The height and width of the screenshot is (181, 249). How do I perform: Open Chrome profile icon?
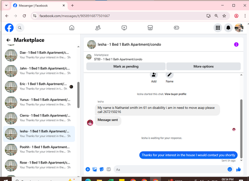[x=236, y=16]
